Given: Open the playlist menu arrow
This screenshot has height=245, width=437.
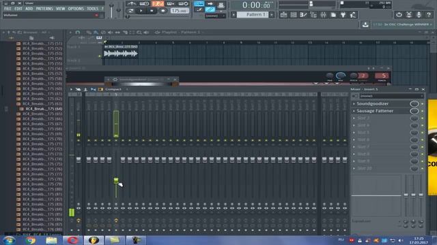Looking at the screenshot, I should (x=70, y=33).
